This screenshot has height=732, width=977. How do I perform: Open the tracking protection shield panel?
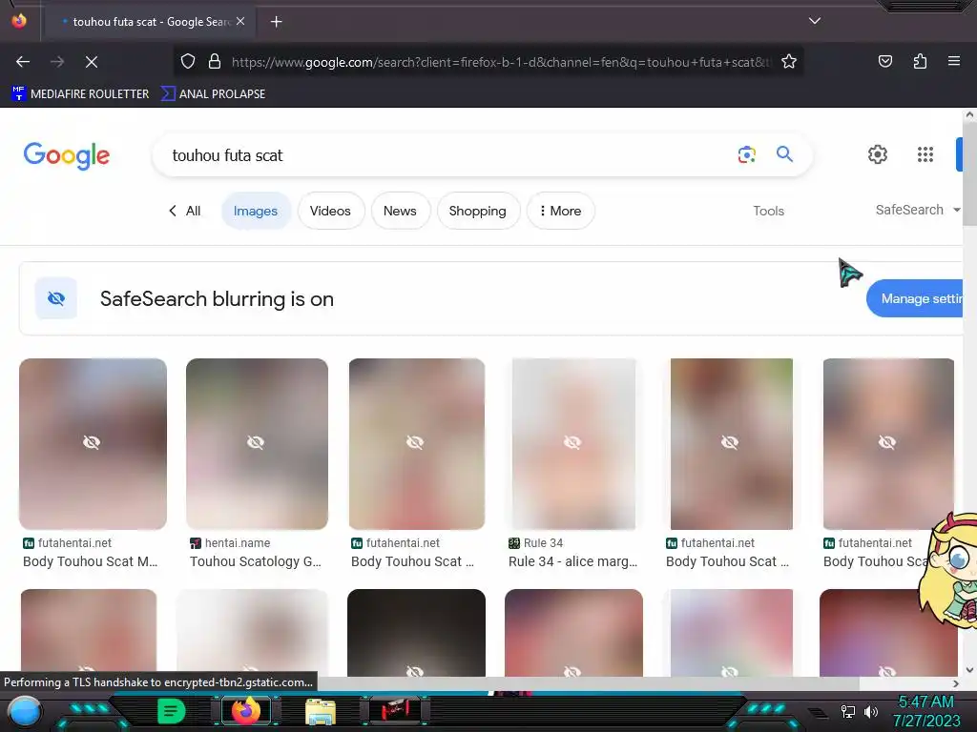click(x=188, y=62)
